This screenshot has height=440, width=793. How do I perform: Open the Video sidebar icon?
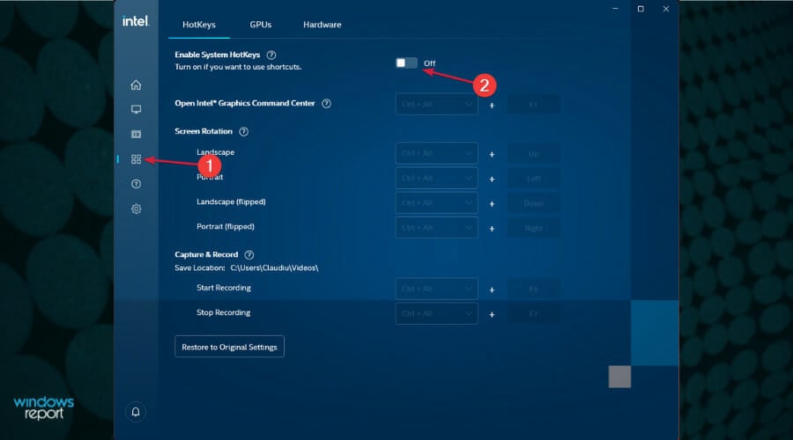click(136, 135)
